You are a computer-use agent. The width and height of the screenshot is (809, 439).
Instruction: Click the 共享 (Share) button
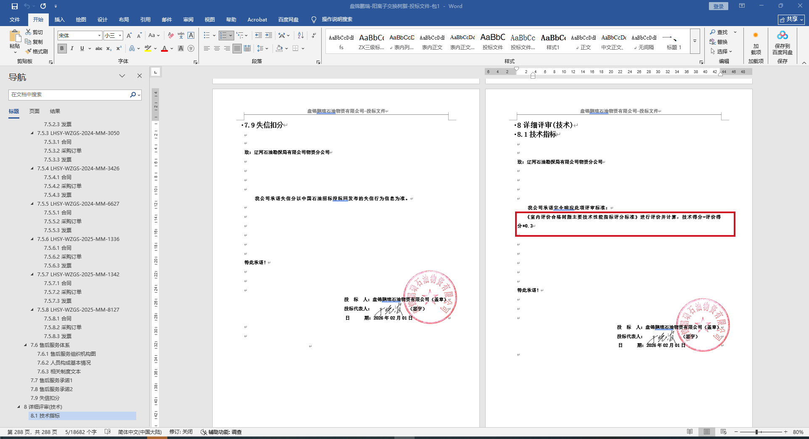coord(791,19)
